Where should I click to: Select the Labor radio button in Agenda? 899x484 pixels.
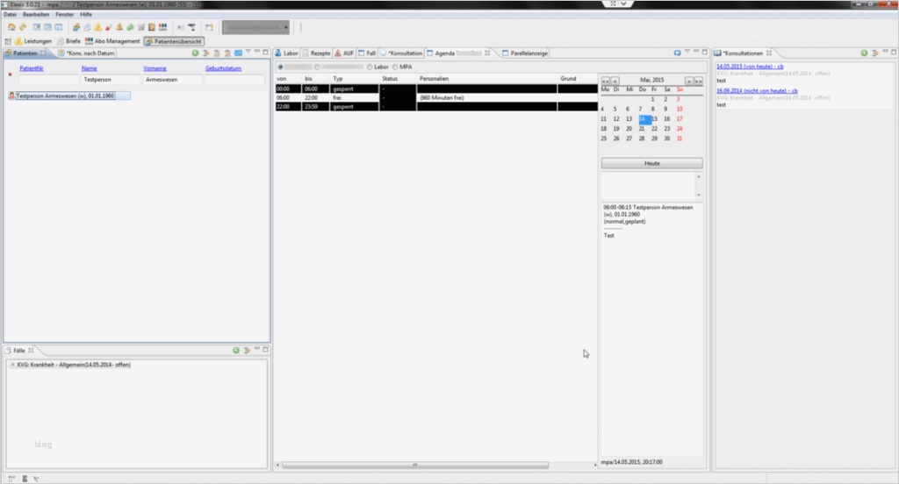point(378,67)
